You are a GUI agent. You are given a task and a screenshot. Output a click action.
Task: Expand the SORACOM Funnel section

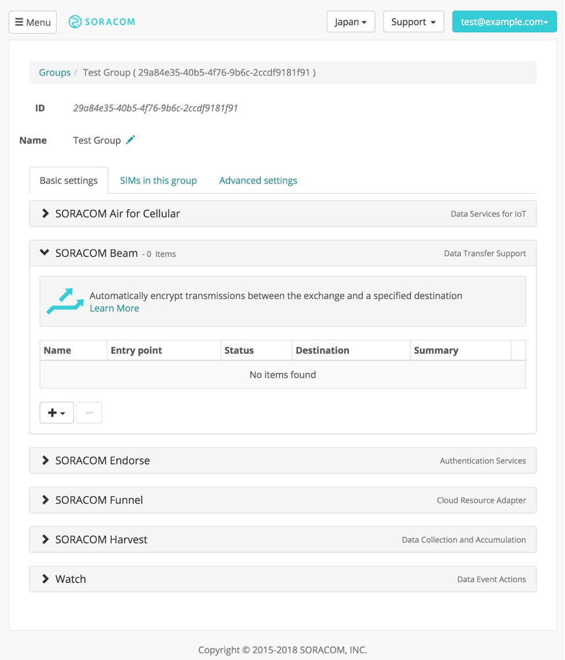pos(283,500)
